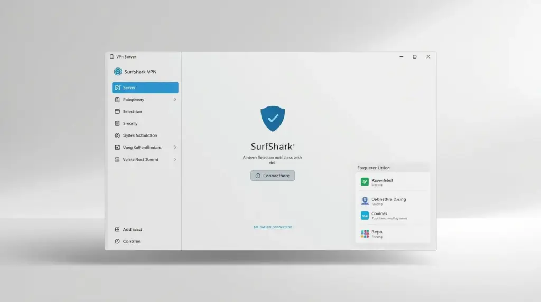Click the Connecthere button
541x302 pixels.
pos(273,176)
